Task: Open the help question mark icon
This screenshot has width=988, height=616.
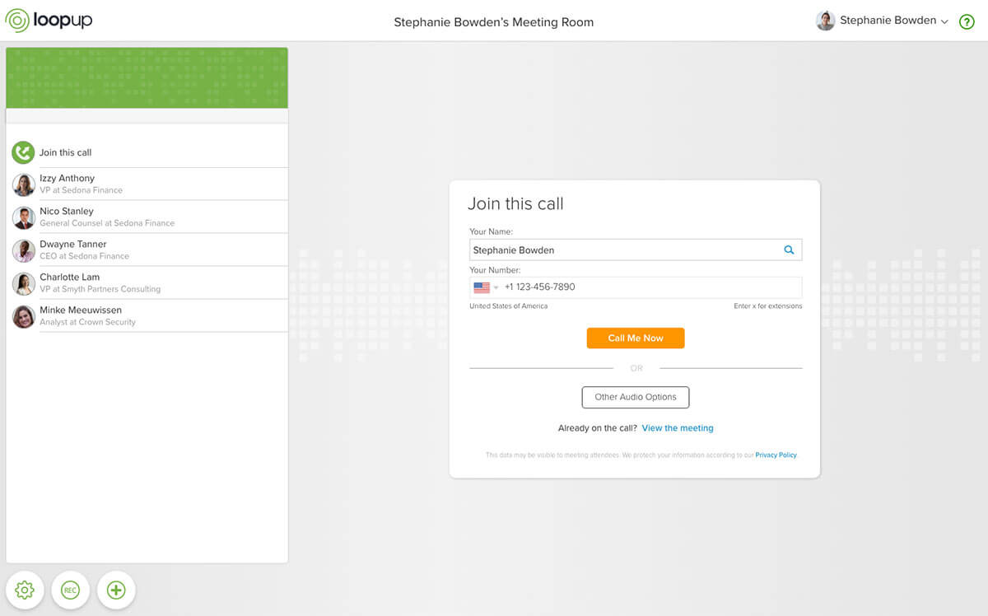Action: 967,22
